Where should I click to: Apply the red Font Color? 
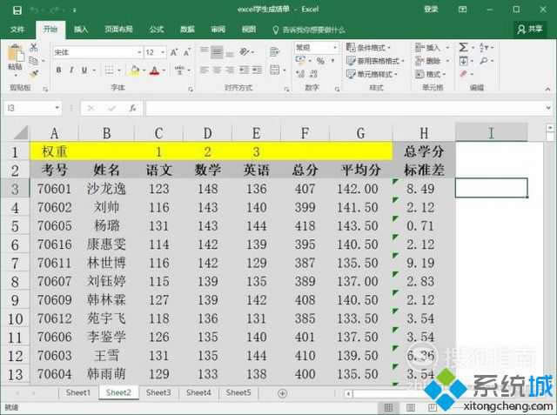pos(155,70)
